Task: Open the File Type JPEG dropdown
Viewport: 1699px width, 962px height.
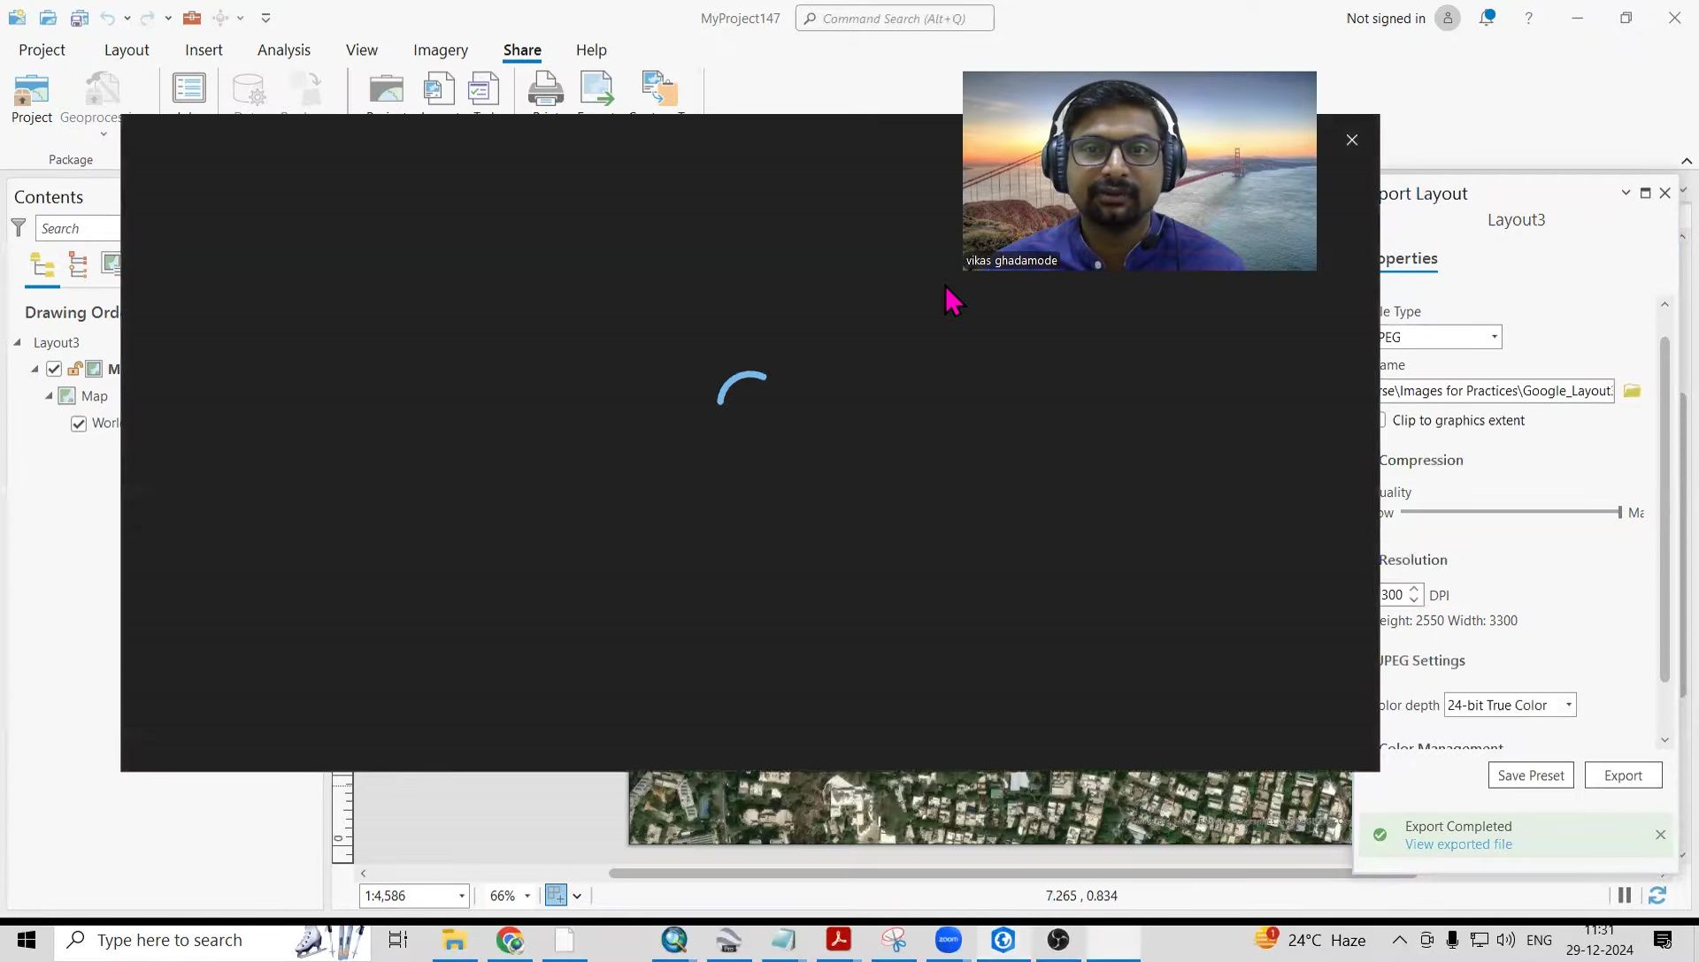Action: [x=1495, y=337]
